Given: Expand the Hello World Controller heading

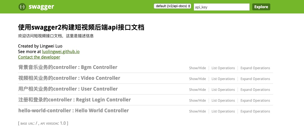Looking at the screenshot, I should click(x=74, y=111).
